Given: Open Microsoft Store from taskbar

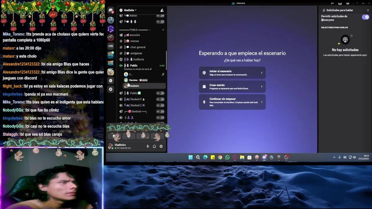Looking at the screenshot, I should pos(249,157).
